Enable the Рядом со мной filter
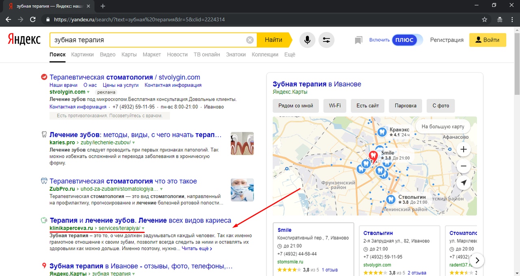This screenshot has width=520, height=276. (x=296, y=106)
